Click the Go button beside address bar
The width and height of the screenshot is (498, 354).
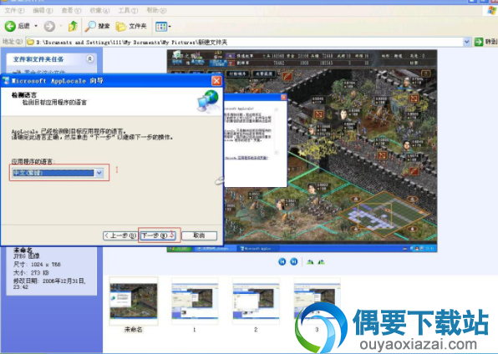pos(485,42)
